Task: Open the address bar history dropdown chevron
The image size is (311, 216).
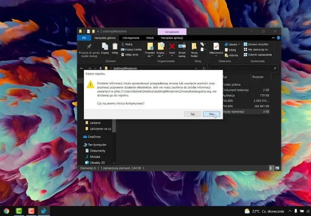Action: [x=196, y=68]
